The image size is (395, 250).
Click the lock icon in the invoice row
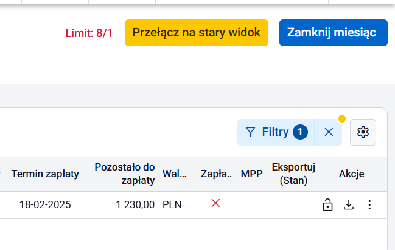coord(327,204)
